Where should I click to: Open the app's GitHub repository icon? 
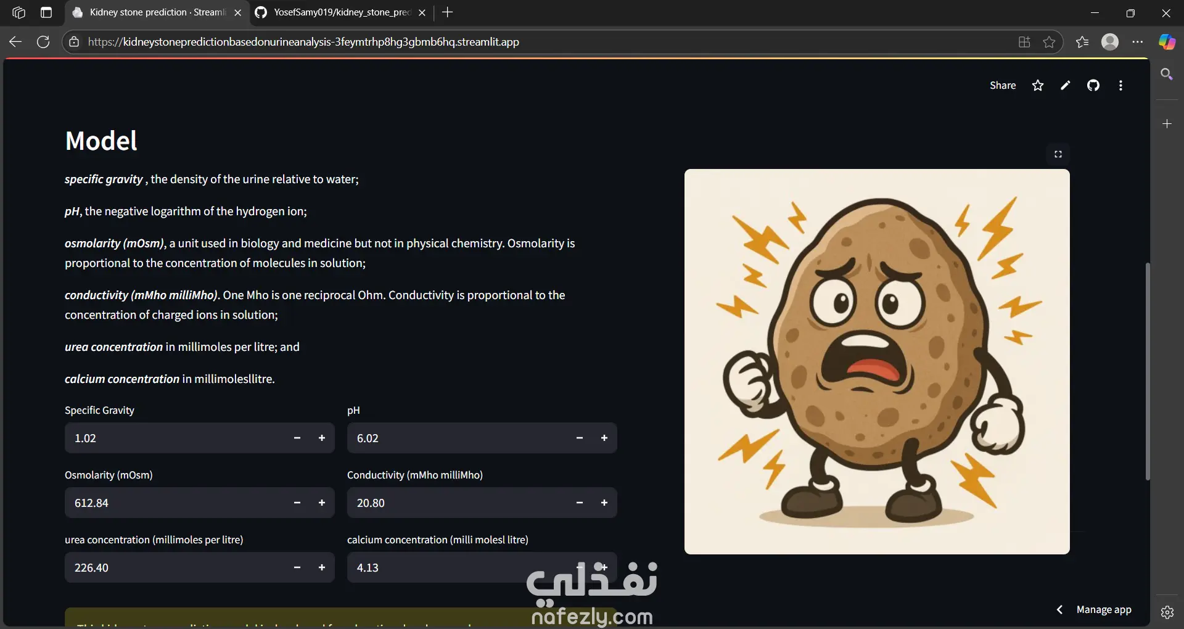tap(1093, 86)
